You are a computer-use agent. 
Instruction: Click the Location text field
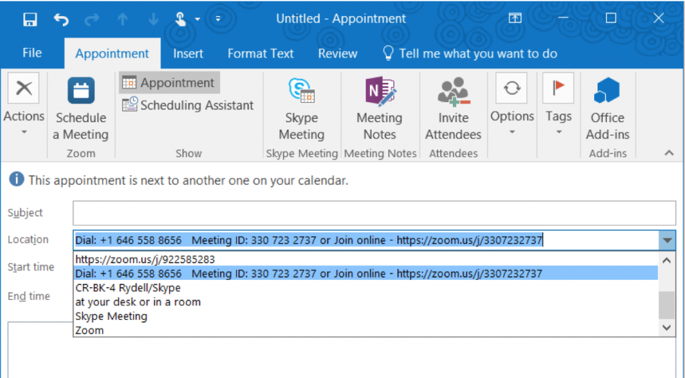point(366,240)
